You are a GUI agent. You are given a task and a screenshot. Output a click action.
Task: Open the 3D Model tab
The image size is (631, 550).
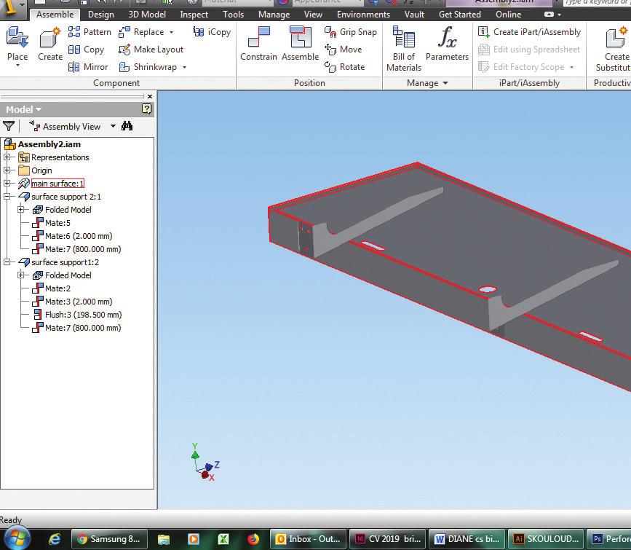coord(147,15)
